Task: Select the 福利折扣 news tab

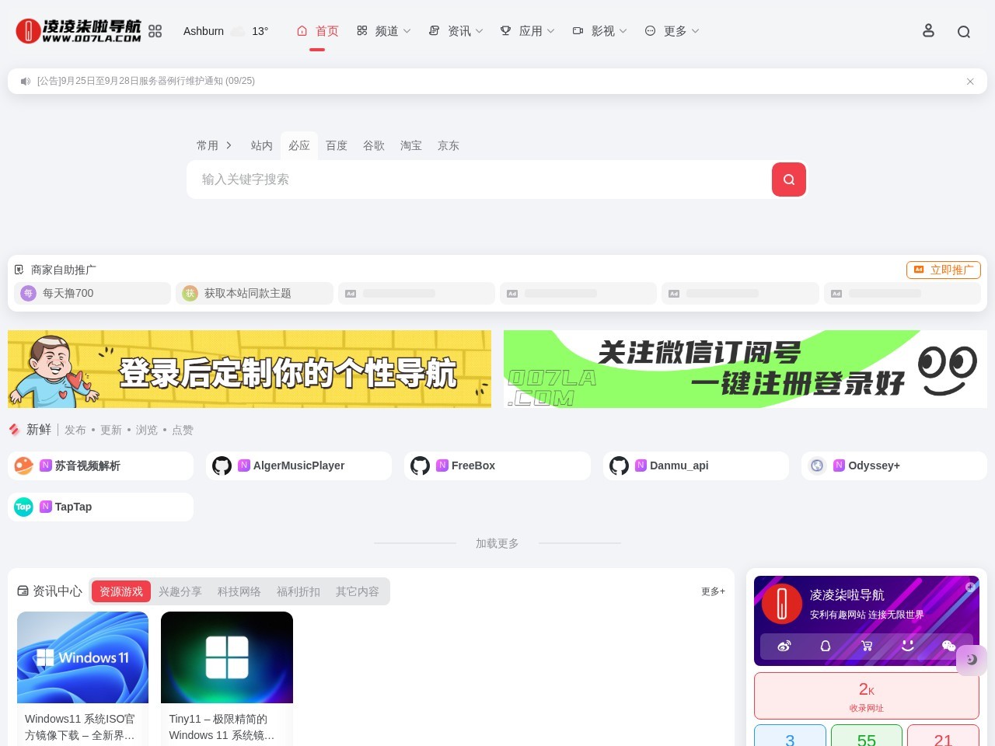Action: [x=298, y=591]
